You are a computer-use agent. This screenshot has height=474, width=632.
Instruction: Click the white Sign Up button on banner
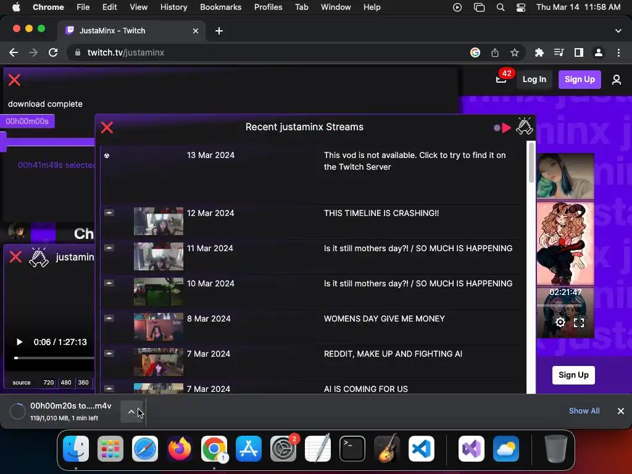[x=573, y=375]
